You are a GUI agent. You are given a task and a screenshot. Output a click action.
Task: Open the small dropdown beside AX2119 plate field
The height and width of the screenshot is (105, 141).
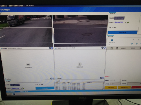pos(21,88)
